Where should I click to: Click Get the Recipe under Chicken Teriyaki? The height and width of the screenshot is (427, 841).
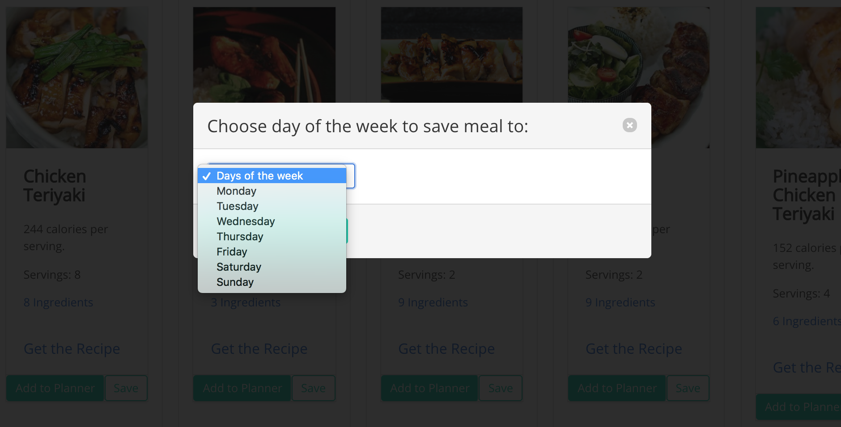[x=72, y=349]
